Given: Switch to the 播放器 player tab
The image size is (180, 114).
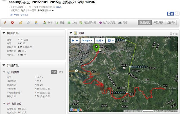Looking at the screenshot, I should [171, 23].
